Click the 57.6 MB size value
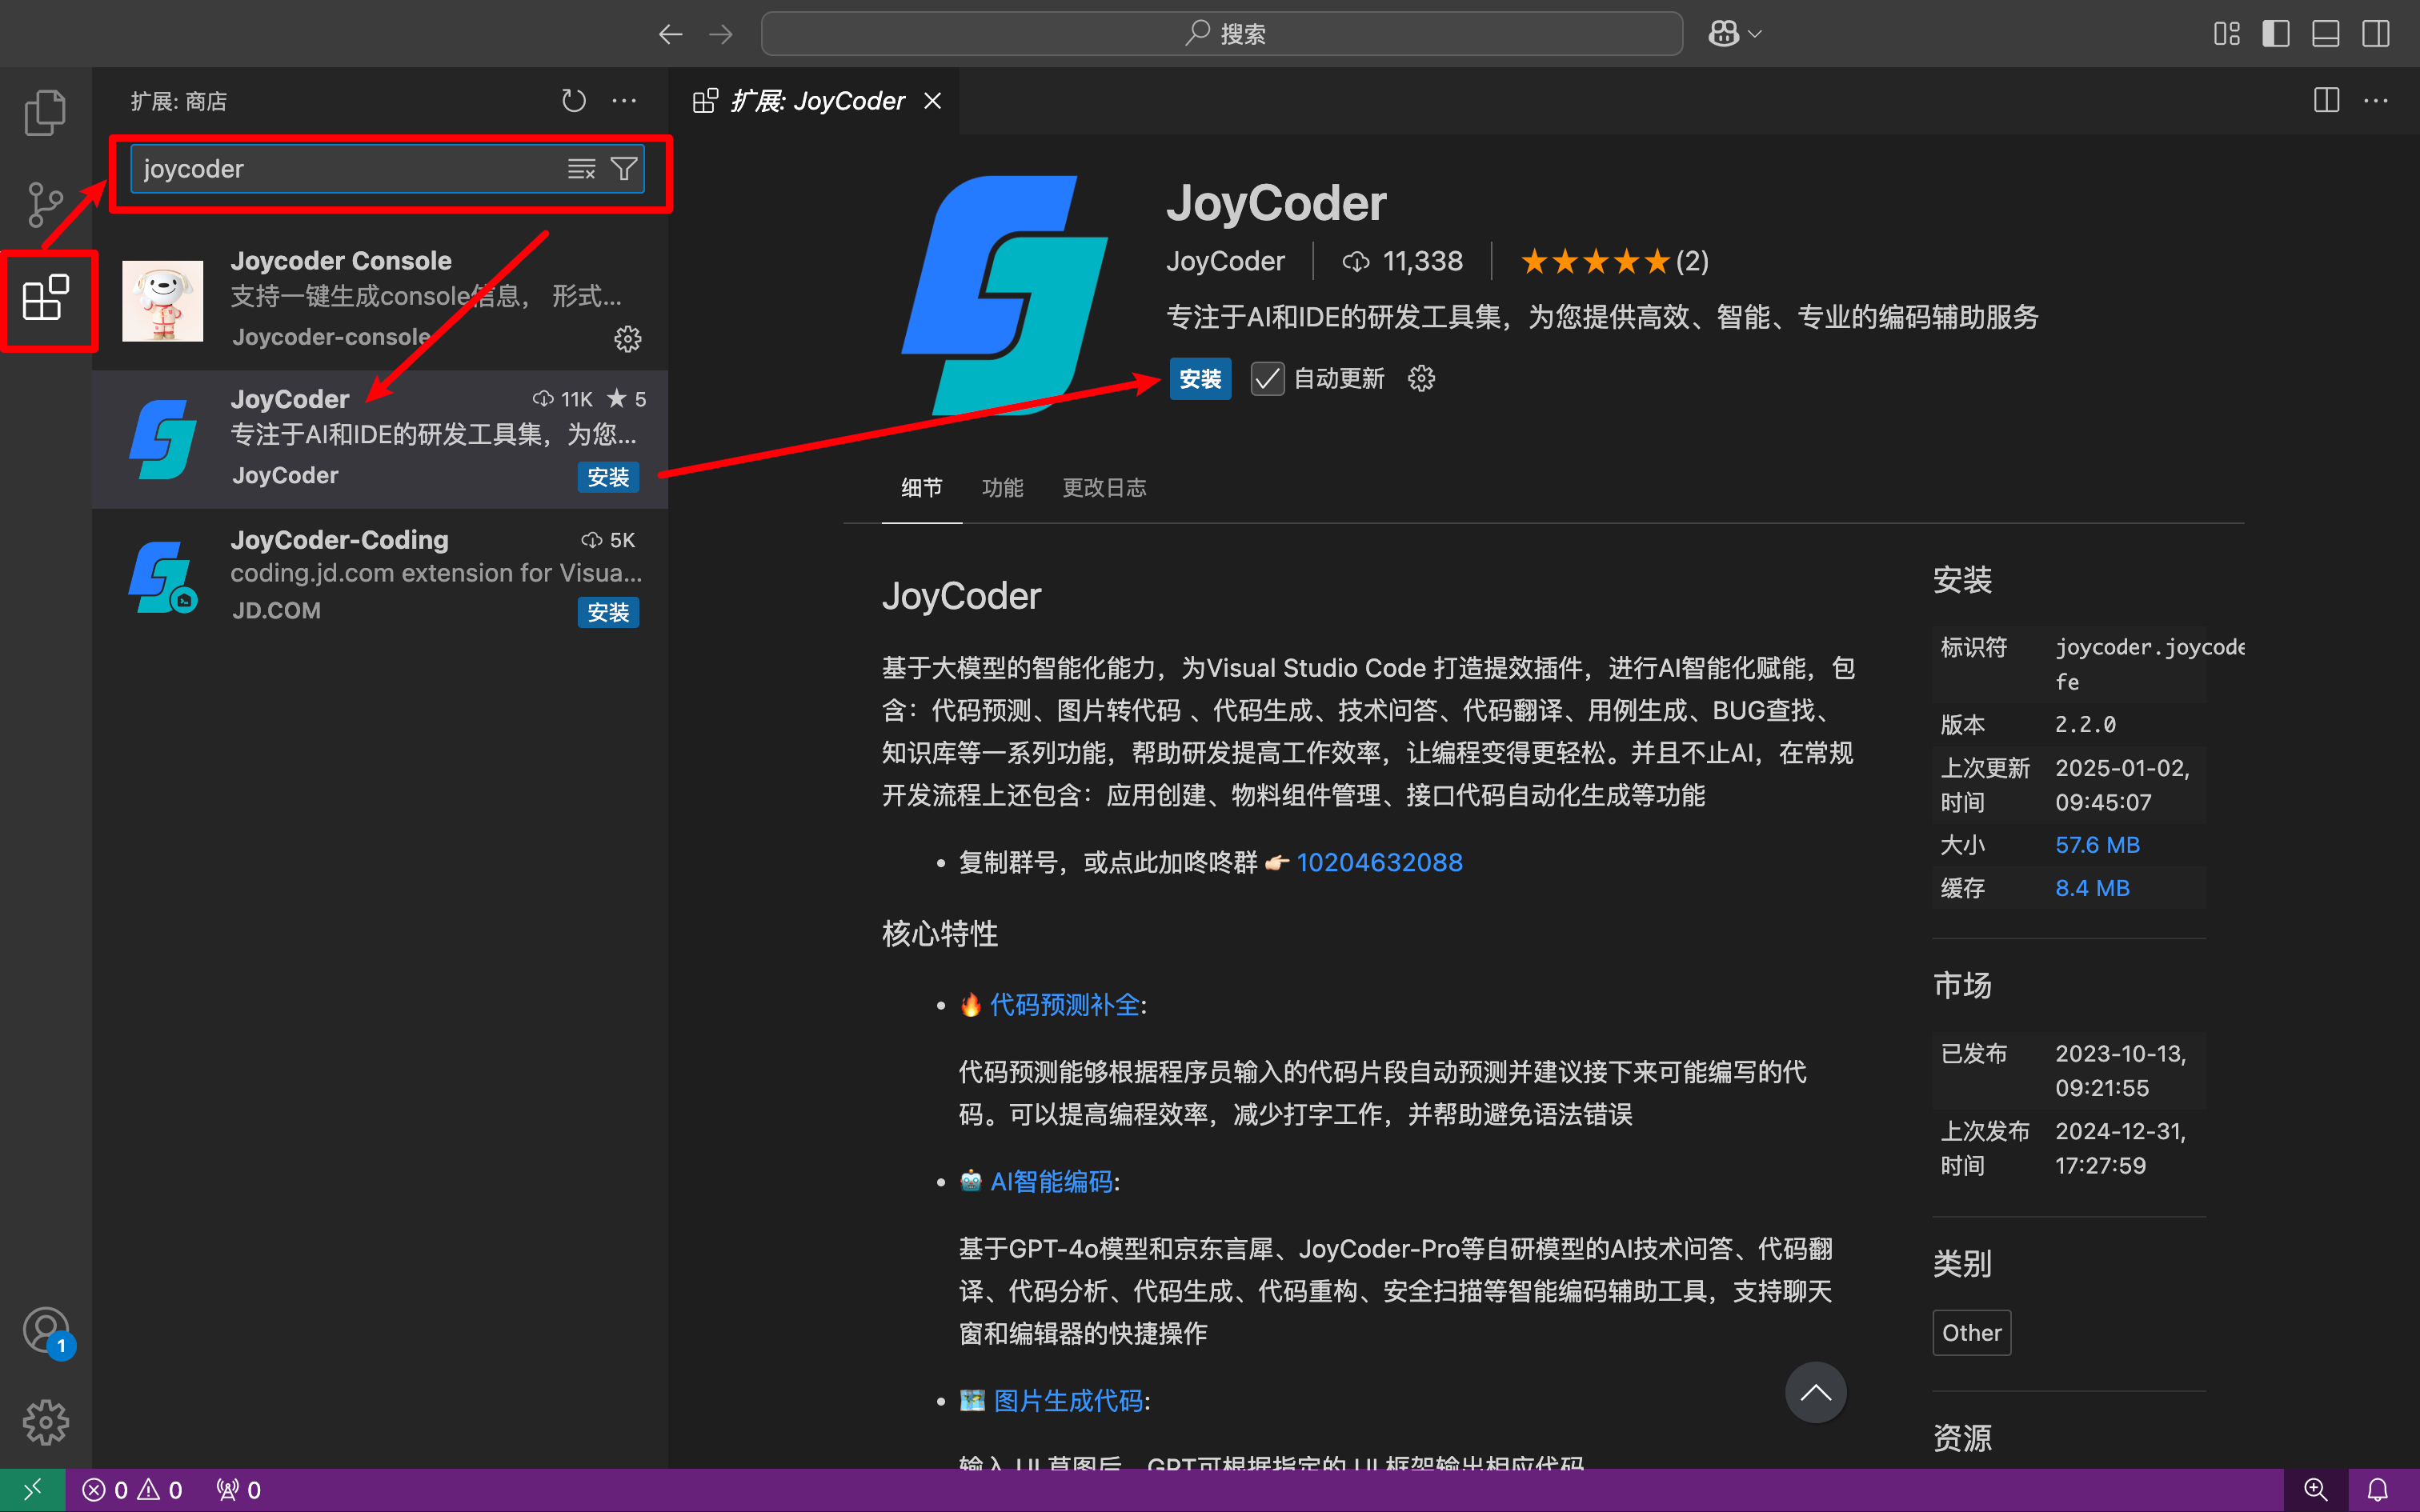2420x1512 pixels. coord(2097,845)
